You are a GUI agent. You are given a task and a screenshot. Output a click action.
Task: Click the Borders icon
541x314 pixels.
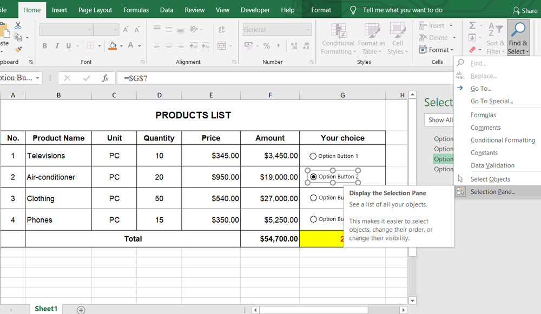tap(90, 45)
